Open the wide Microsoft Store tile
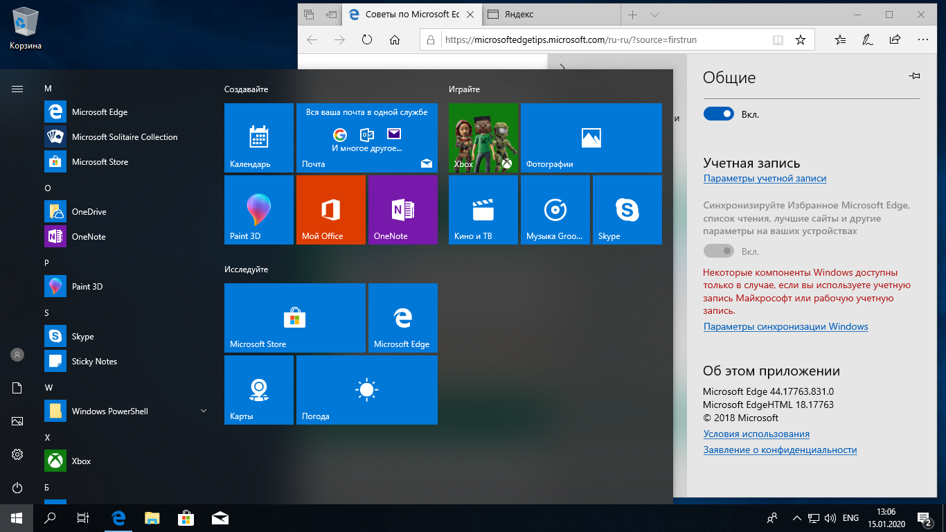This screenshot has width=946, height=532. pos(295,318)
